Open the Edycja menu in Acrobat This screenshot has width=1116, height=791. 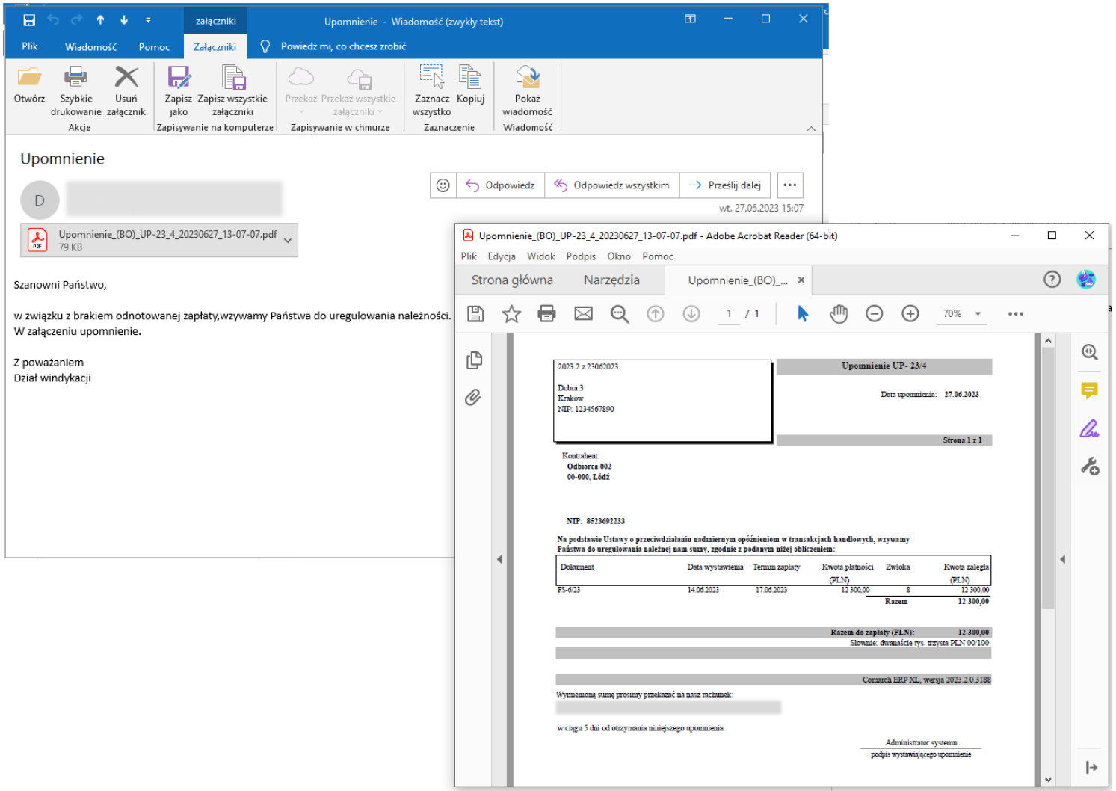click(x=502, y=256)
